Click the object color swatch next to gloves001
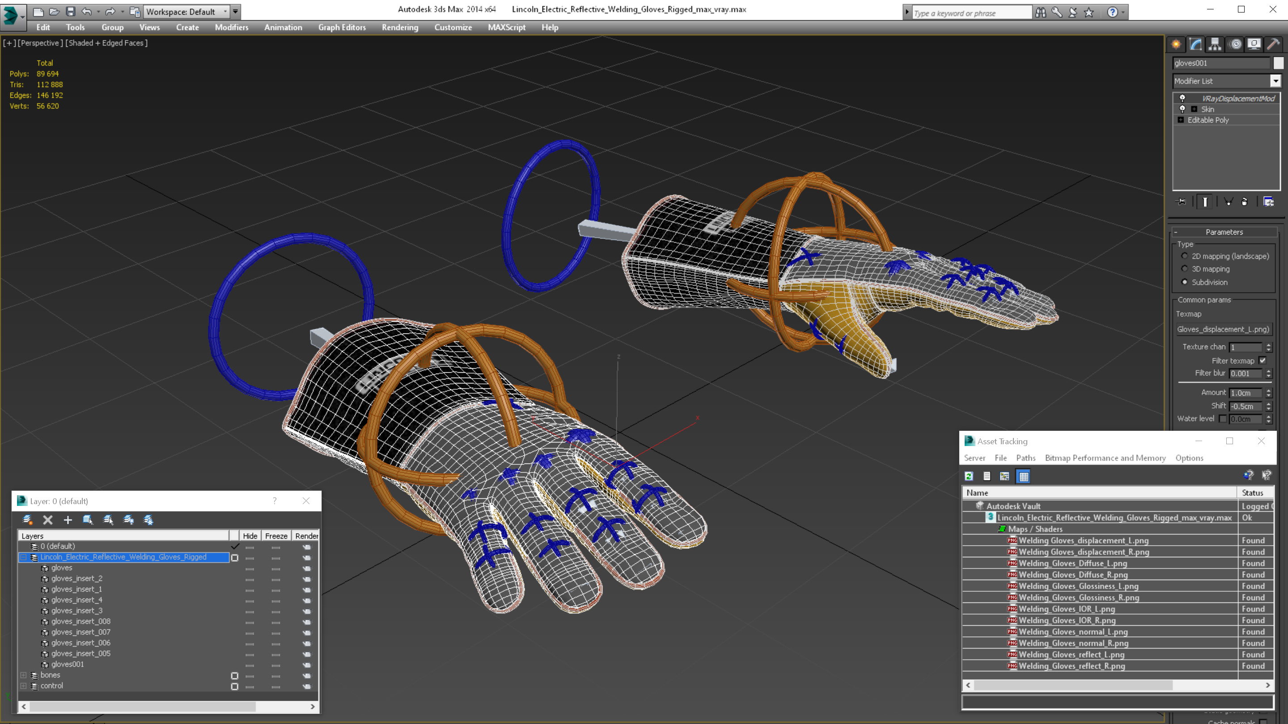1288x724 pixels. pos(1278,63)
